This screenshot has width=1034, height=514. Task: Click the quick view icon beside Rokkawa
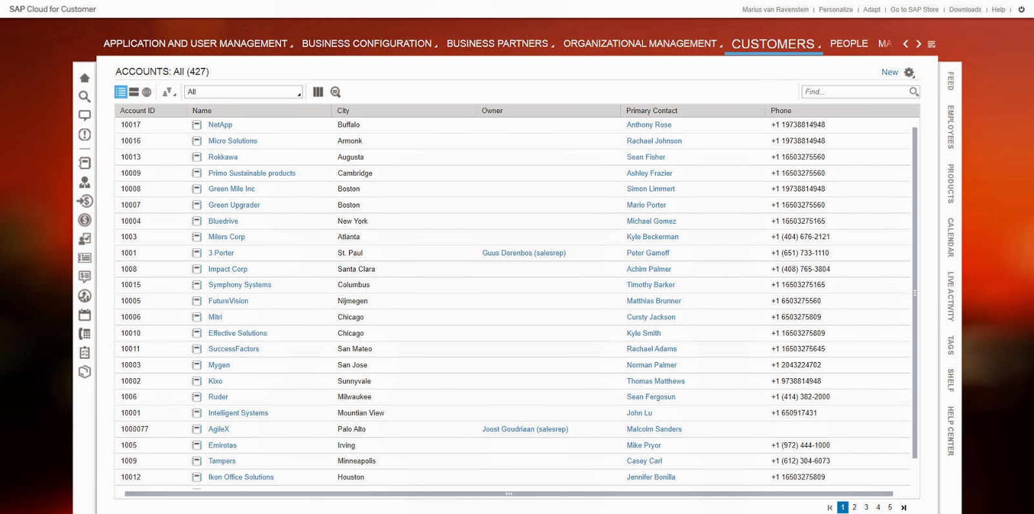[196, 157]
